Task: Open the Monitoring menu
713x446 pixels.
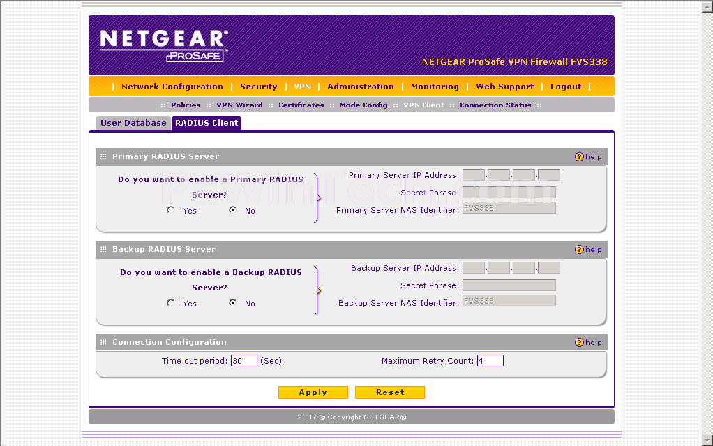Action: coord(435,87)
